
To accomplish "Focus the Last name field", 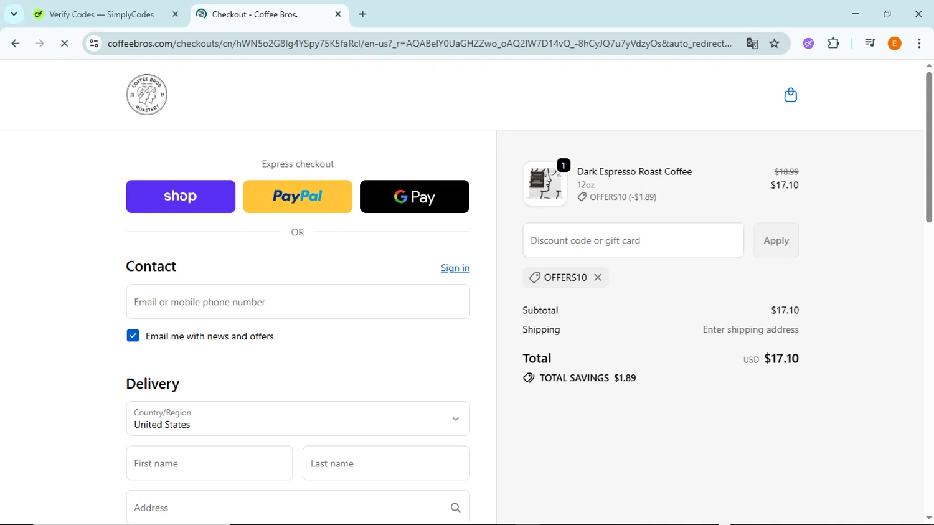I will 386,463.
